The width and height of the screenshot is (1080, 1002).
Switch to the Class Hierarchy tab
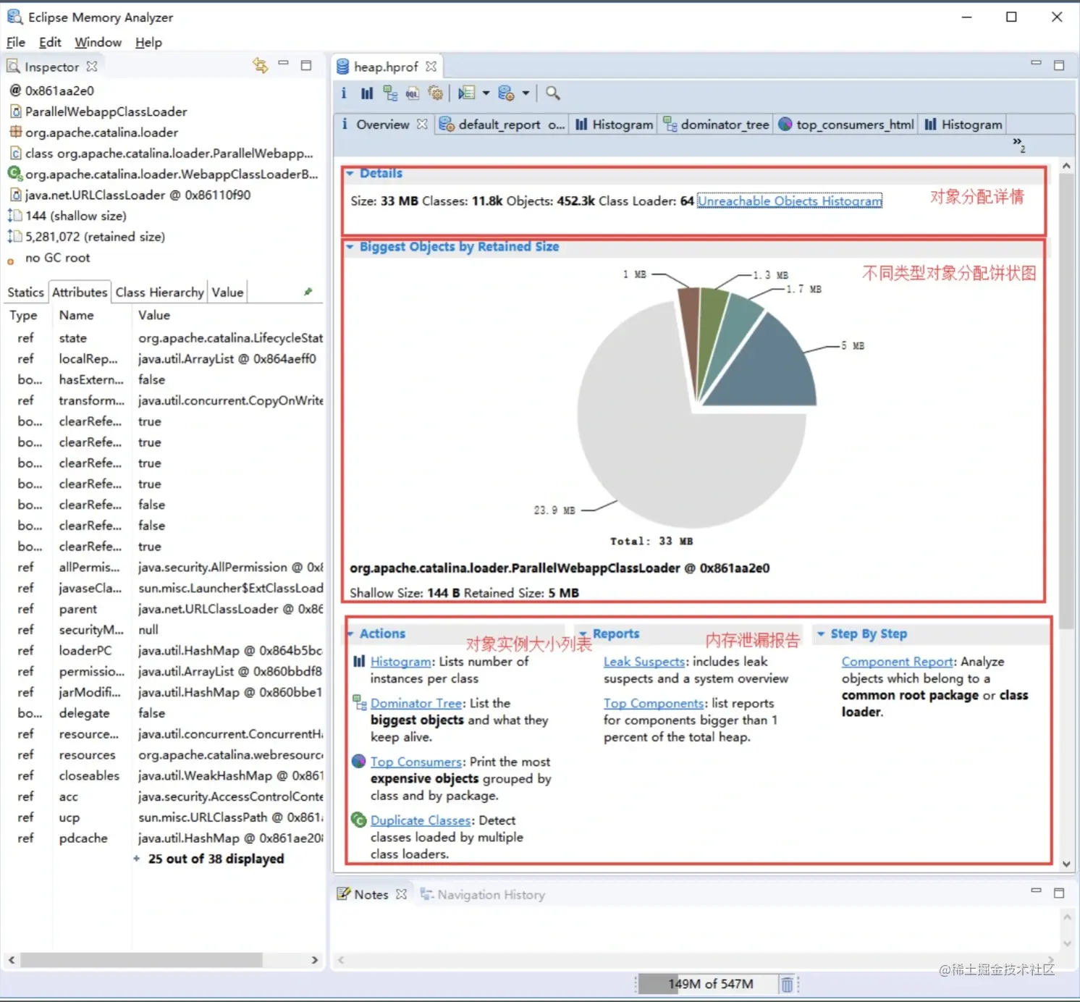click(159, 292)
